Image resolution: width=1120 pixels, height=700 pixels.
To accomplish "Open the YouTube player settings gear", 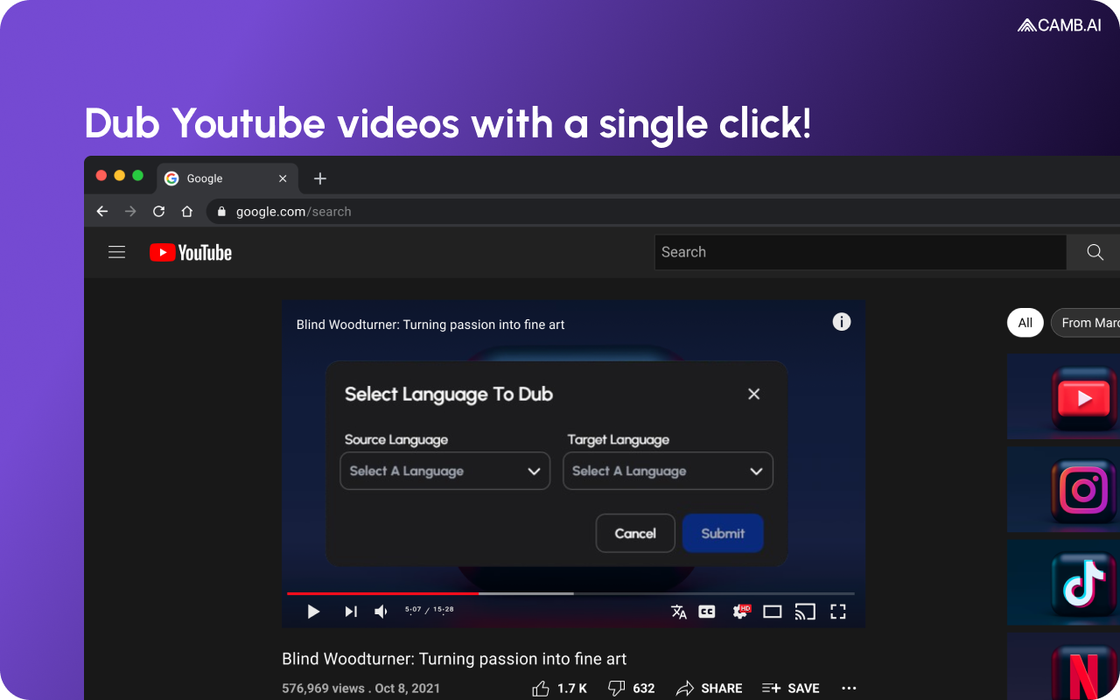I will tap(739, 611).
